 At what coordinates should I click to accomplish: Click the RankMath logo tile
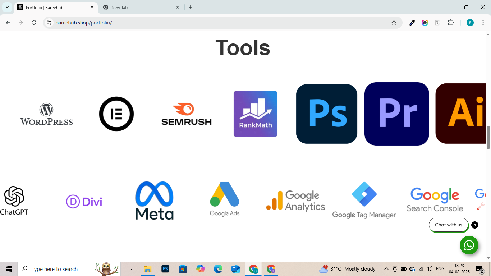click(x=255, y=114)
